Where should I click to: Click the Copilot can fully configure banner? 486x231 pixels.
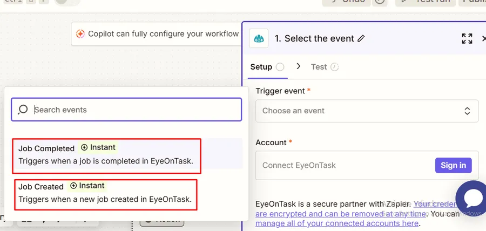(x=157, y=34)
